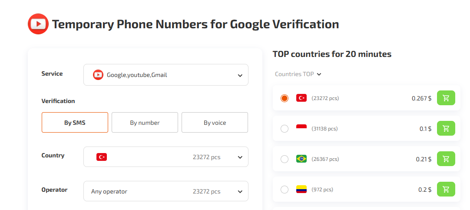
Task: Click the Turkey flag in TOP countries list
Action: click(301, 98)
